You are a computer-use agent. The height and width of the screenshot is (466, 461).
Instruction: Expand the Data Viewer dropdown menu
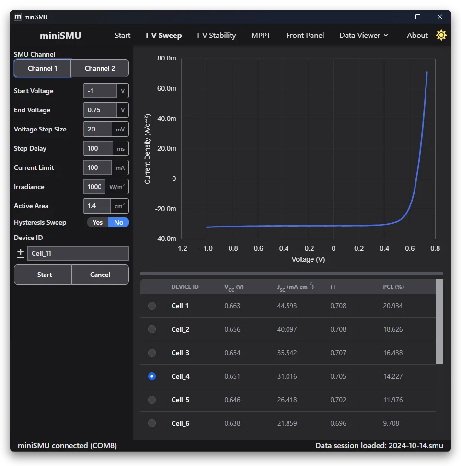point(364,36)
